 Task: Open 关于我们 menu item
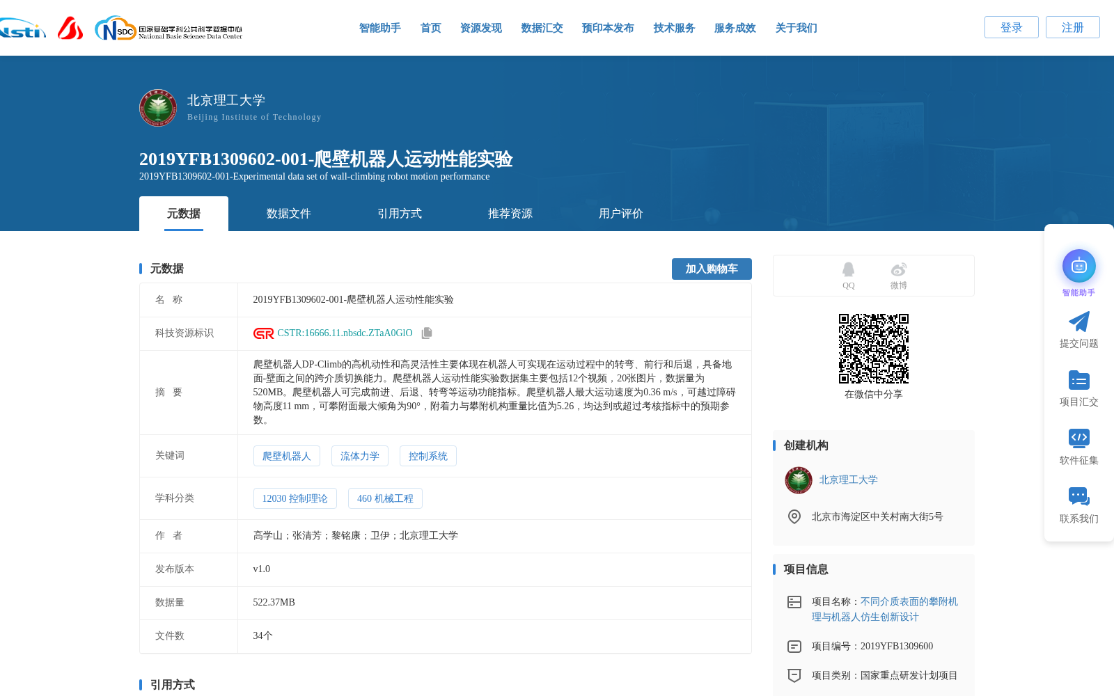tap(797, 28)
